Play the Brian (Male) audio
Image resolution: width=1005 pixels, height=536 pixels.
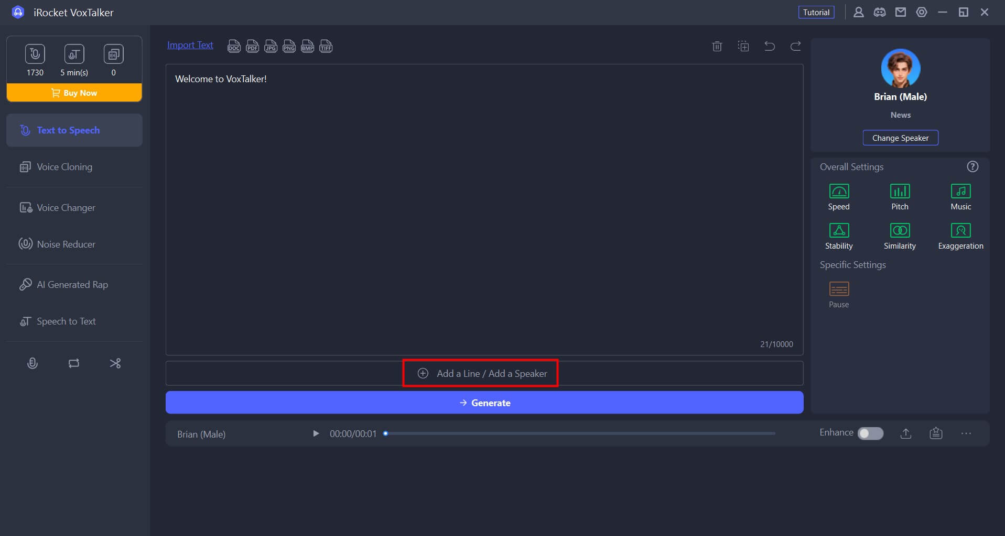click(316, 433)
